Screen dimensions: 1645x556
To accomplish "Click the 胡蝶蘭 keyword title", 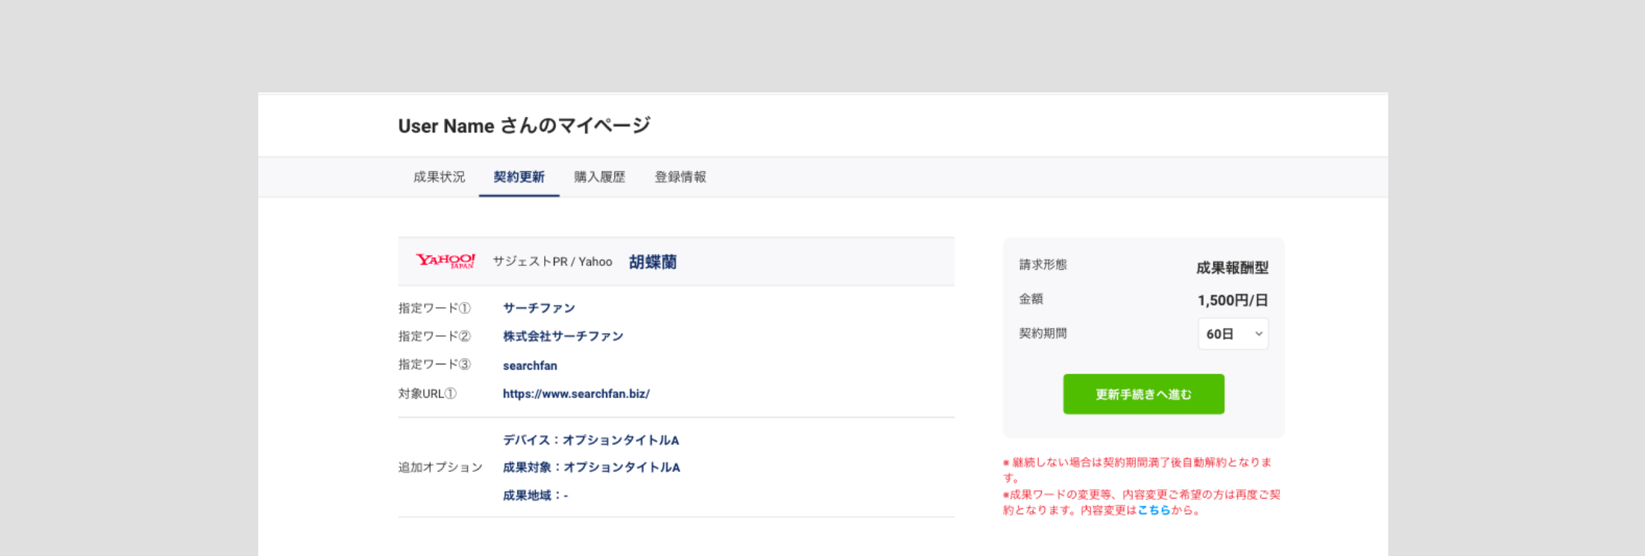I will pos(652,262).
